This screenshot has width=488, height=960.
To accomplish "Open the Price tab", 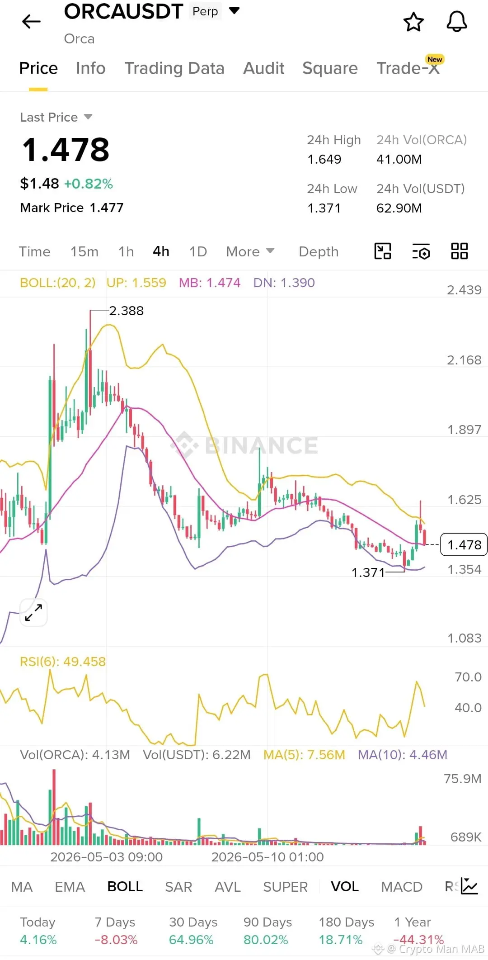I will (38, 68).
